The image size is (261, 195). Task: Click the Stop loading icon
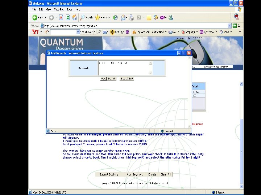(61, 17)
